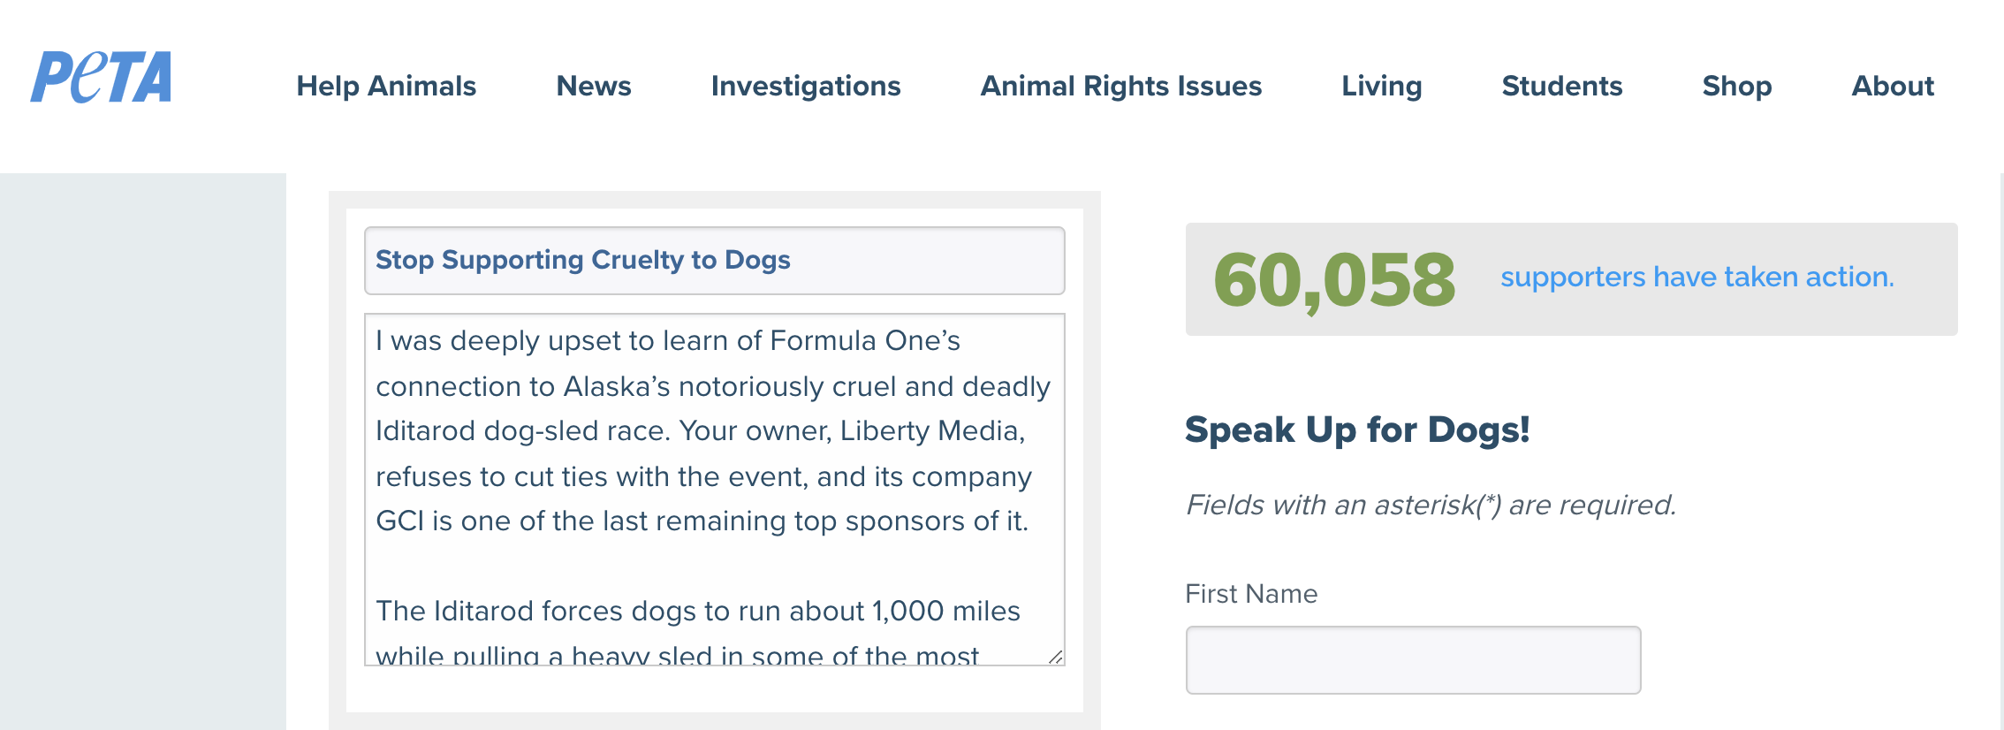Place cursor in the Iditarod forces dogs paragraph
This screenshot has height=730, width=2004.
698,612
